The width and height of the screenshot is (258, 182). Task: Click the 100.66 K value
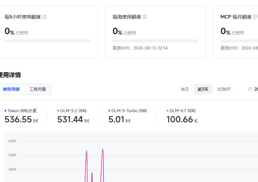pyautogui.click(x=182, y=120)
